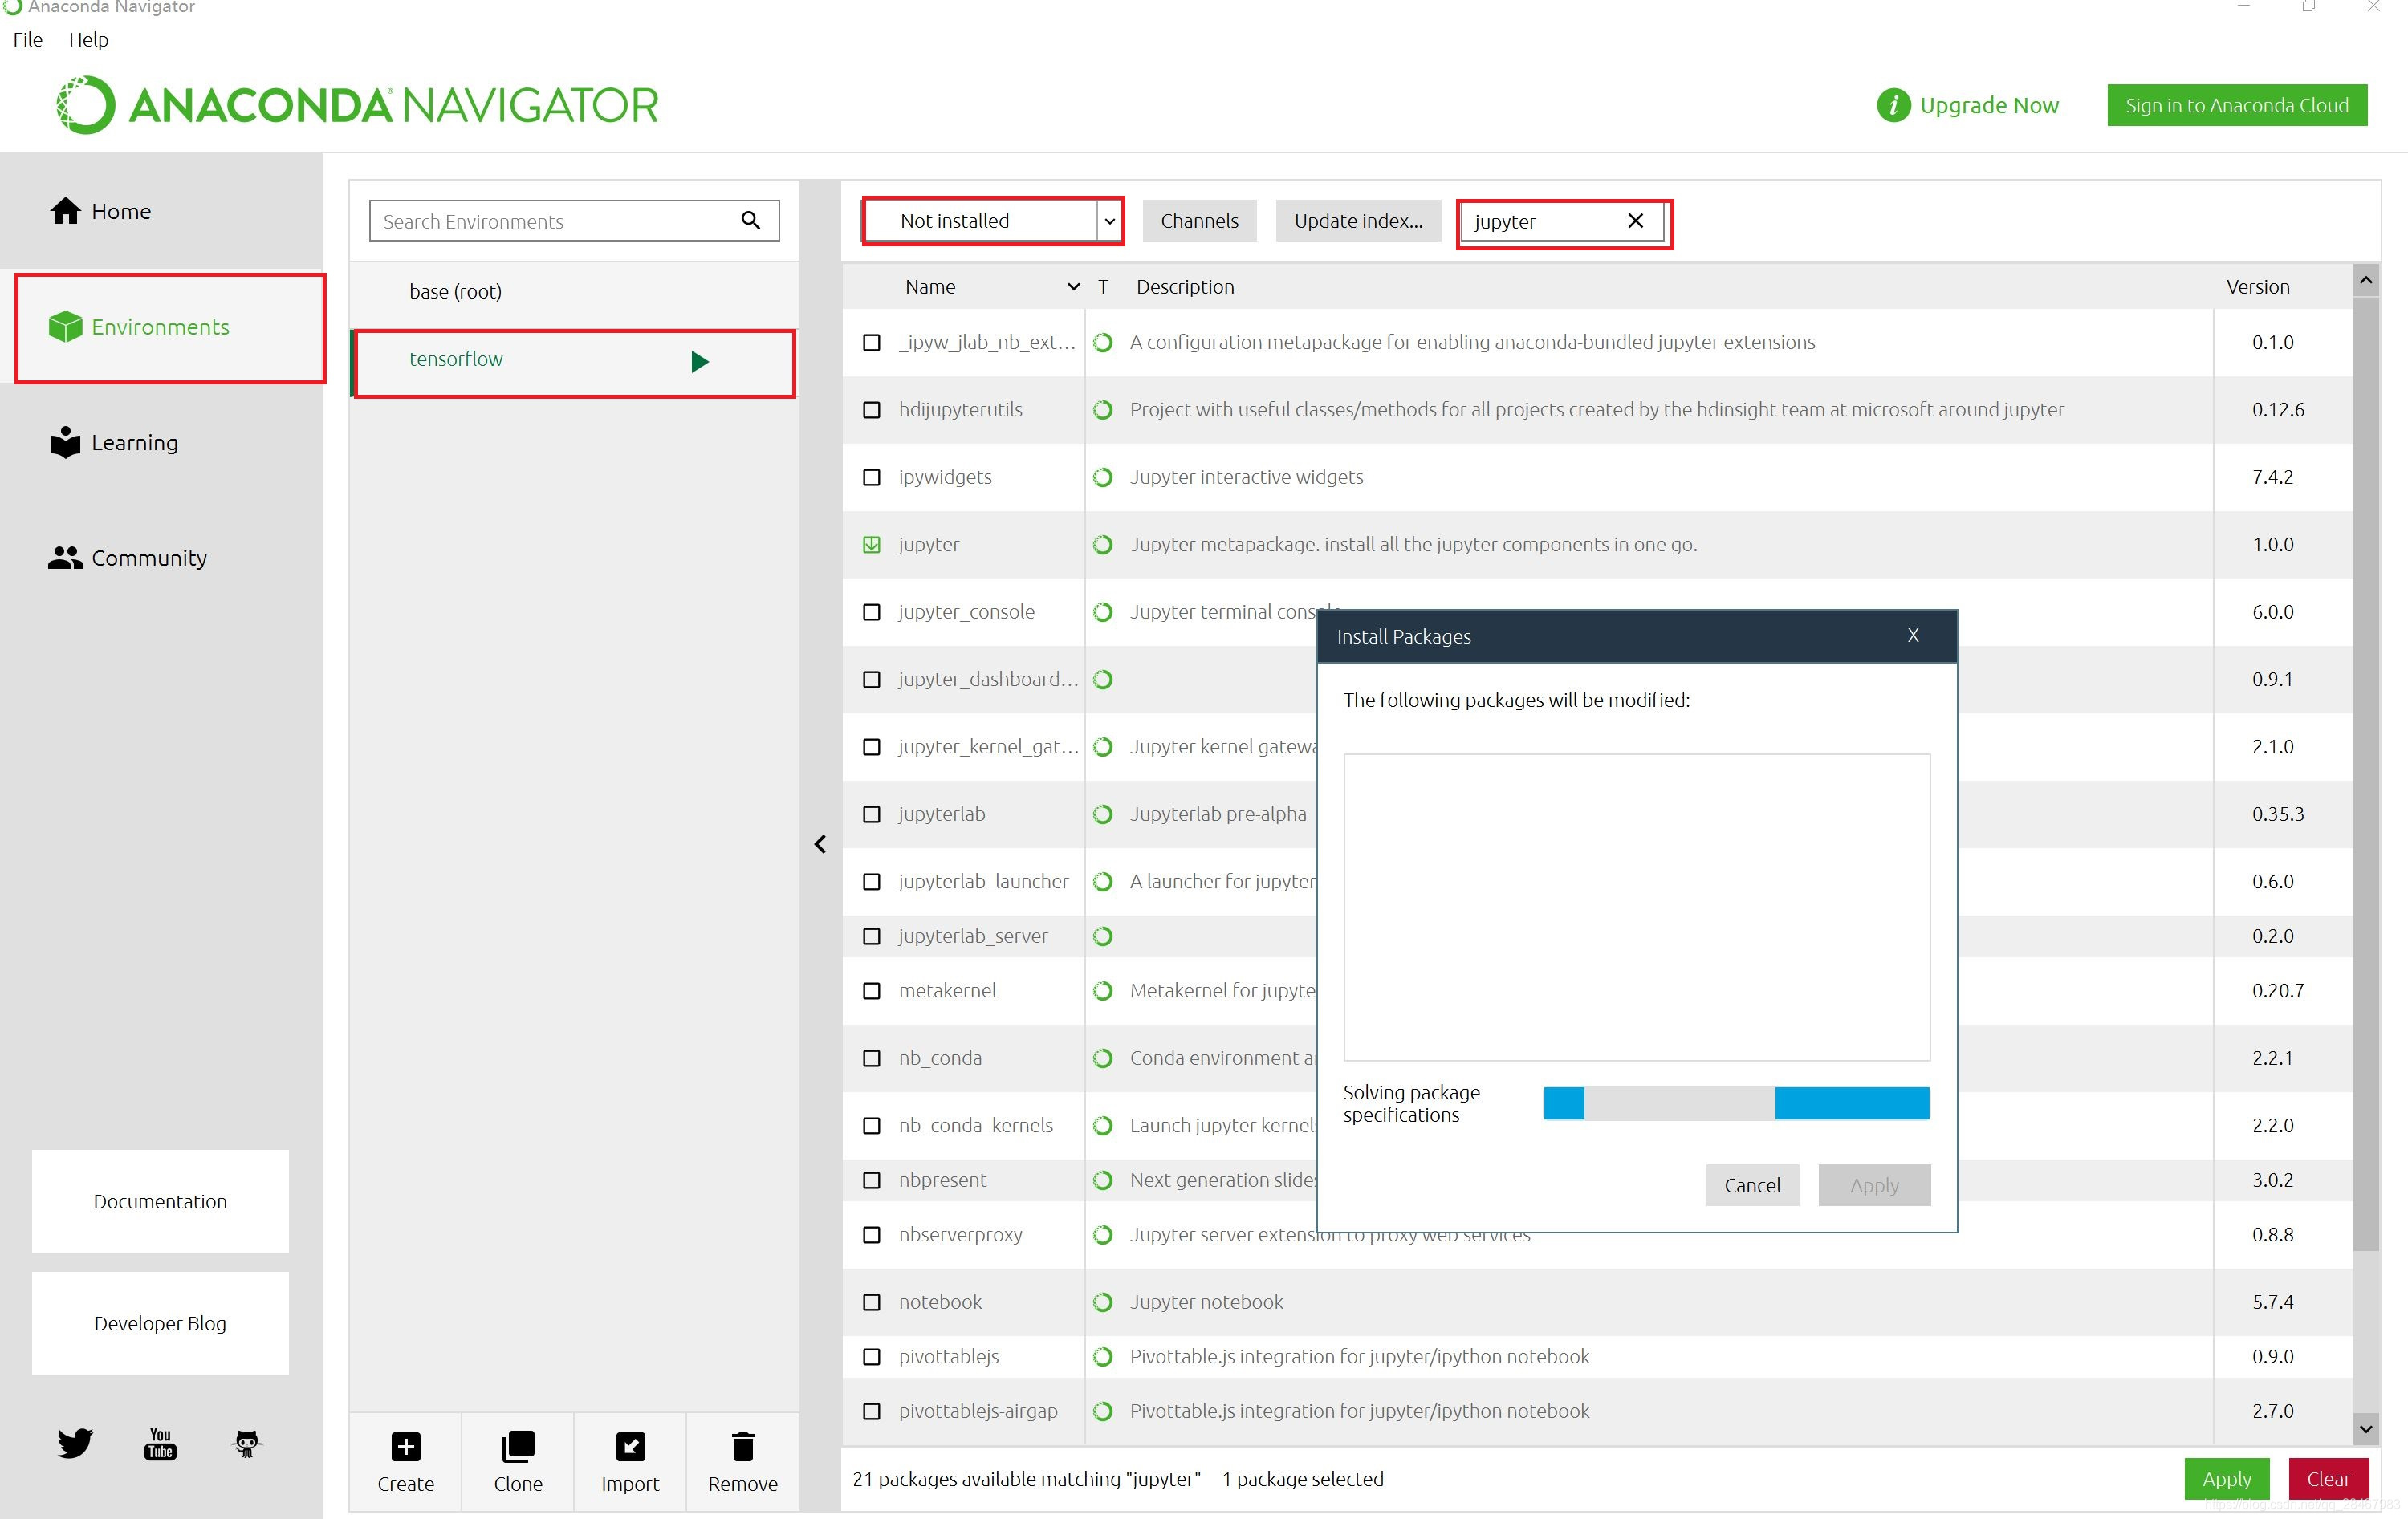Open the Documentation link
2408x1519 pixels.
pyautogui.click(x=160, y=1201)
